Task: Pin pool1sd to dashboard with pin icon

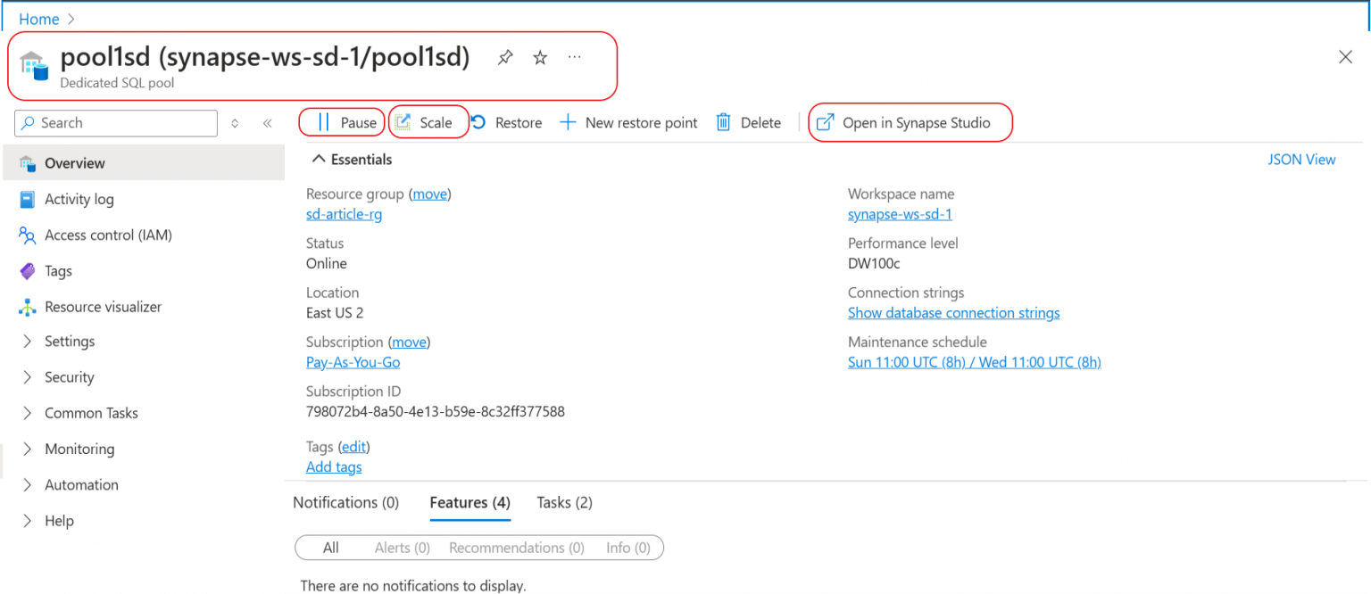Action: [x=505, y=58]
